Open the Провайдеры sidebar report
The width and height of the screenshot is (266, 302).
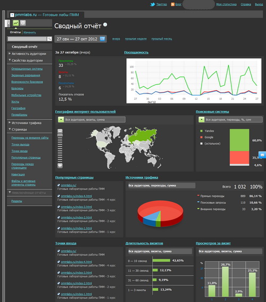pyautogui.click(x=19, y=115)
